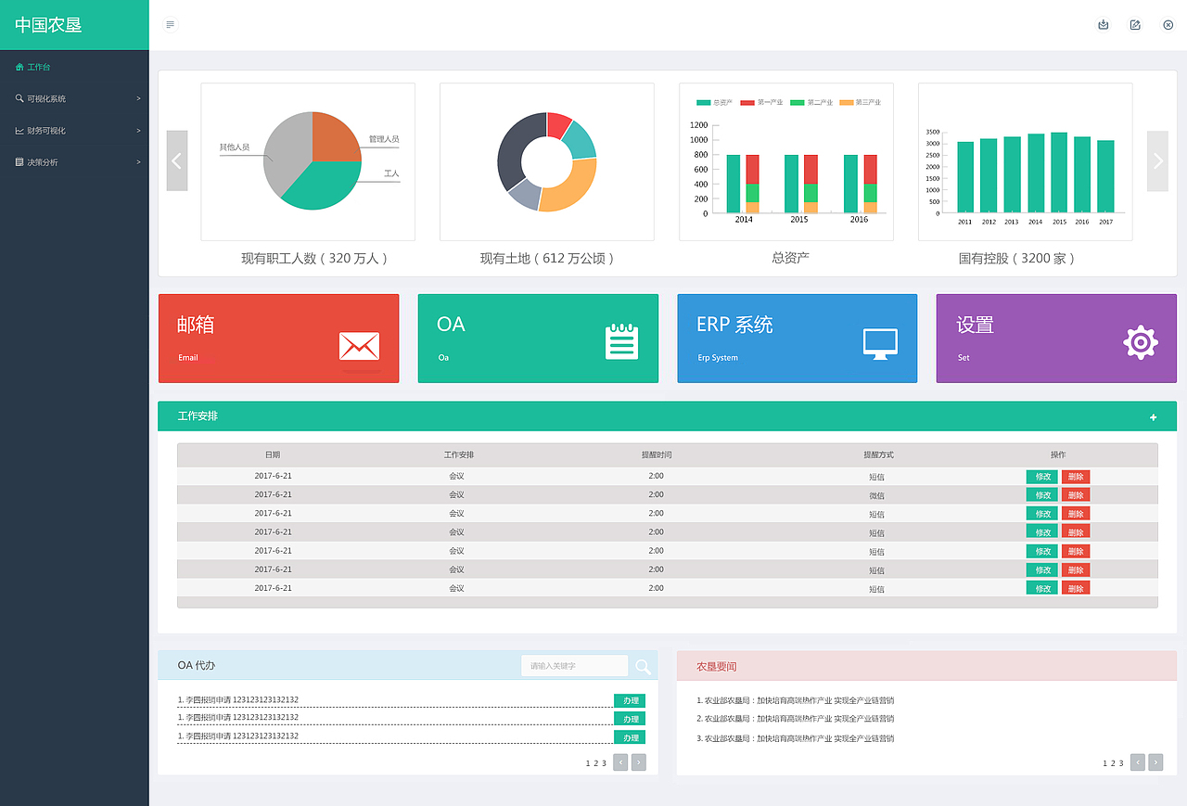Click 删除 in the first schedule row
This screenshot has width=1187, height=806.
(x=1076, y=477)
